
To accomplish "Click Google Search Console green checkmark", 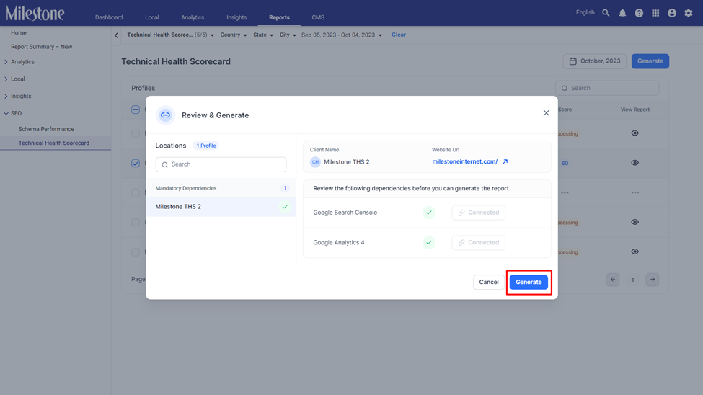I will pyautogui.click(x=428, y=213).
